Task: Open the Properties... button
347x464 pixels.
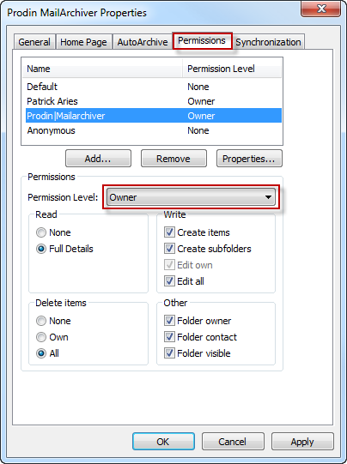Action: point(249,159)
